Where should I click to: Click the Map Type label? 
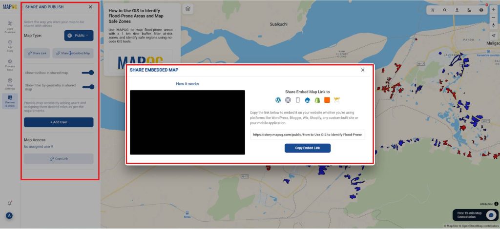[33, 36]
